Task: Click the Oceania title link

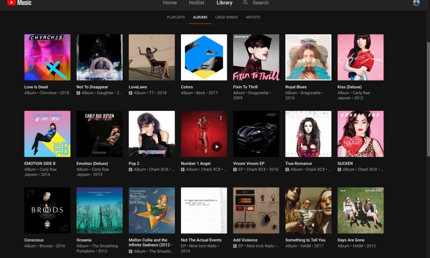Action: (84, 240)
